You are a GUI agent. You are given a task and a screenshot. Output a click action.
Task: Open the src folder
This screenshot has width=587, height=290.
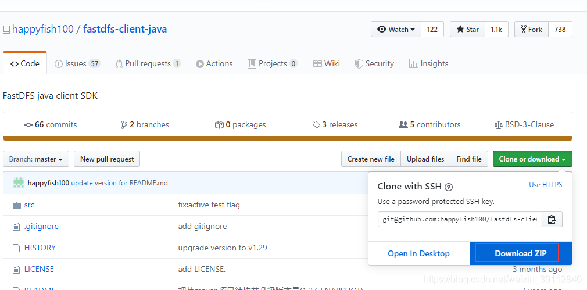pos(29,205)
